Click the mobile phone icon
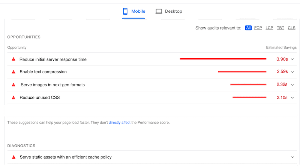The width and height of the screenshot is (300, 166). (125, 11)
